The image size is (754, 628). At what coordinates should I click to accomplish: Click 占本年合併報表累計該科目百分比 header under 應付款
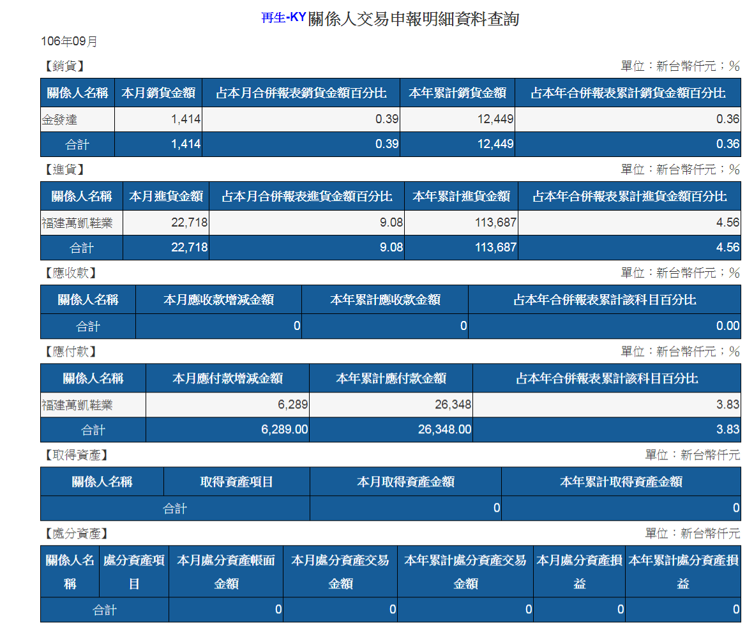click(607, 378)
